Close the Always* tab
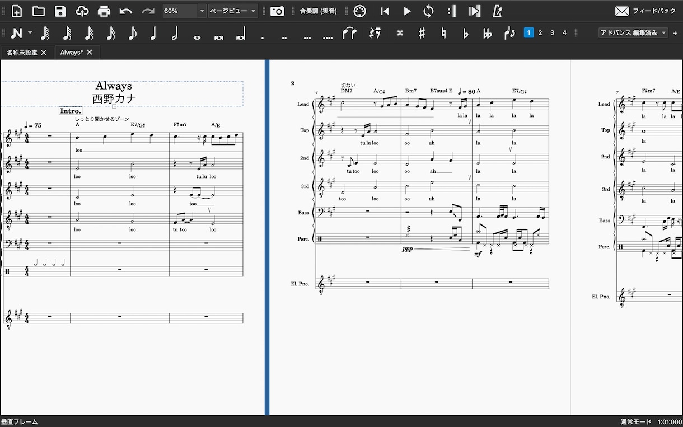683x427 pixels. 90,53
